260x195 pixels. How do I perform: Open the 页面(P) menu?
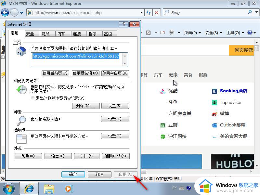coord(192,33)
